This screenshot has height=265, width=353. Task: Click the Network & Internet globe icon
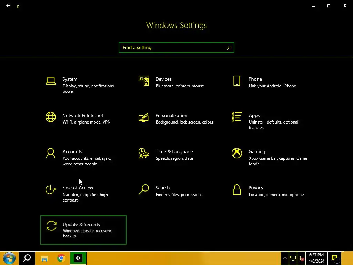click(50, 117)
